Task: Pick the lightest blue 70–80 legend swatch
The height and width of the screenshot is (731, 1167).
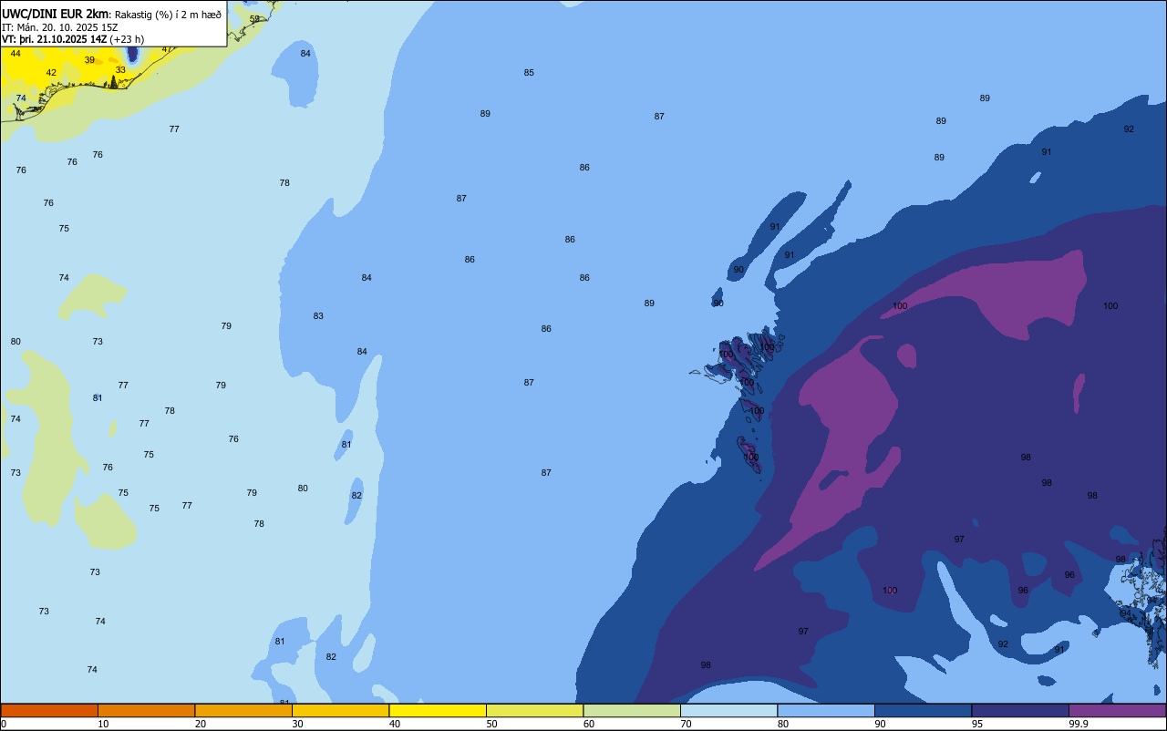Action: pos(728,710)
